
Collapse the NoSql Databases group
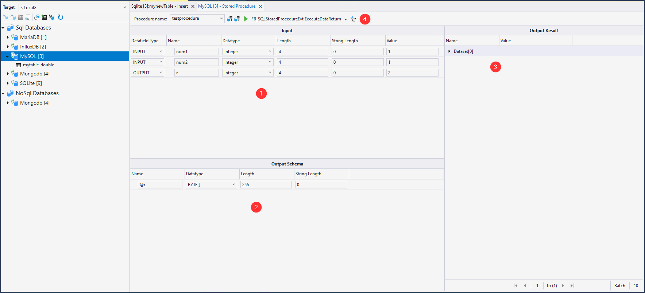pos(3,94)
